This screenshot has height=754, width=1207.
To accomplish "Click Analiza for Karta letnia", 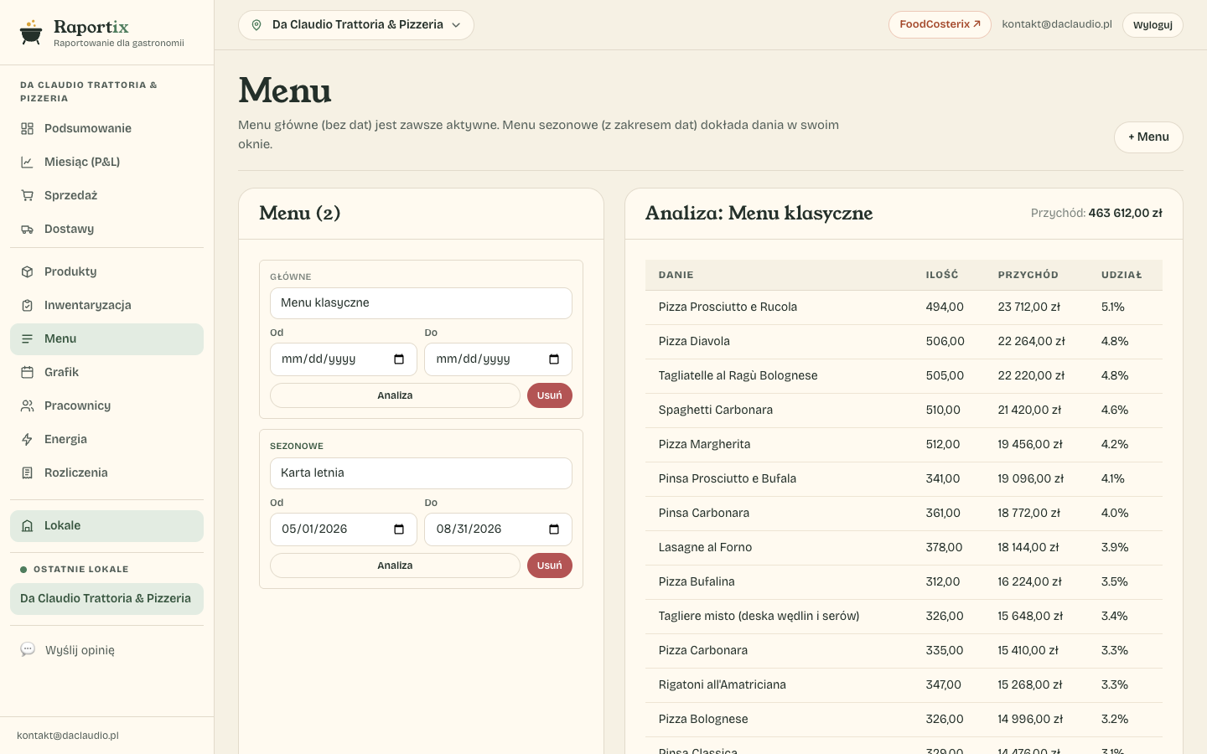I will pyautogui.click(x=395, y=565).
